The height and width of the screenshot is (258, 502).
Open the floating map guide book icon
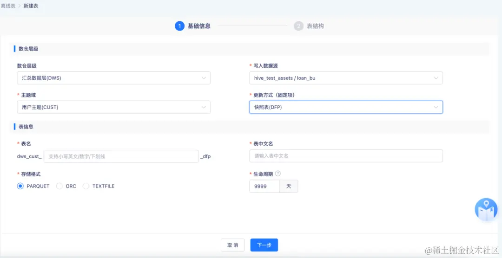tap(486, 210)
